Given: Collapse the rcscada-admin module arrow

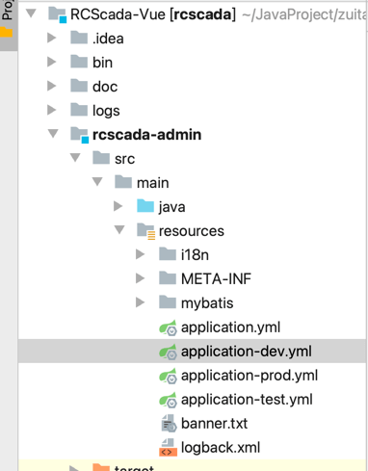Looking at the screenshot, I should pyautogui.click(x=53, y=134).
